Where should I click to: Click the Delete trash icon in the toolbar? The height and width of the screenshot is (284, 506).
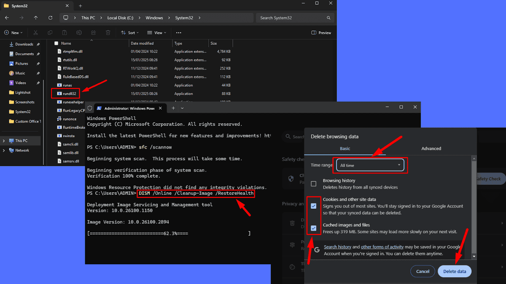108,32
